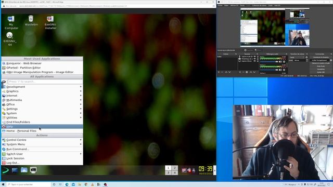Click Démarrer la caméra virtuelle button
Screen dimensions: 333x187
pyautogui.click(x=321, y=63)
